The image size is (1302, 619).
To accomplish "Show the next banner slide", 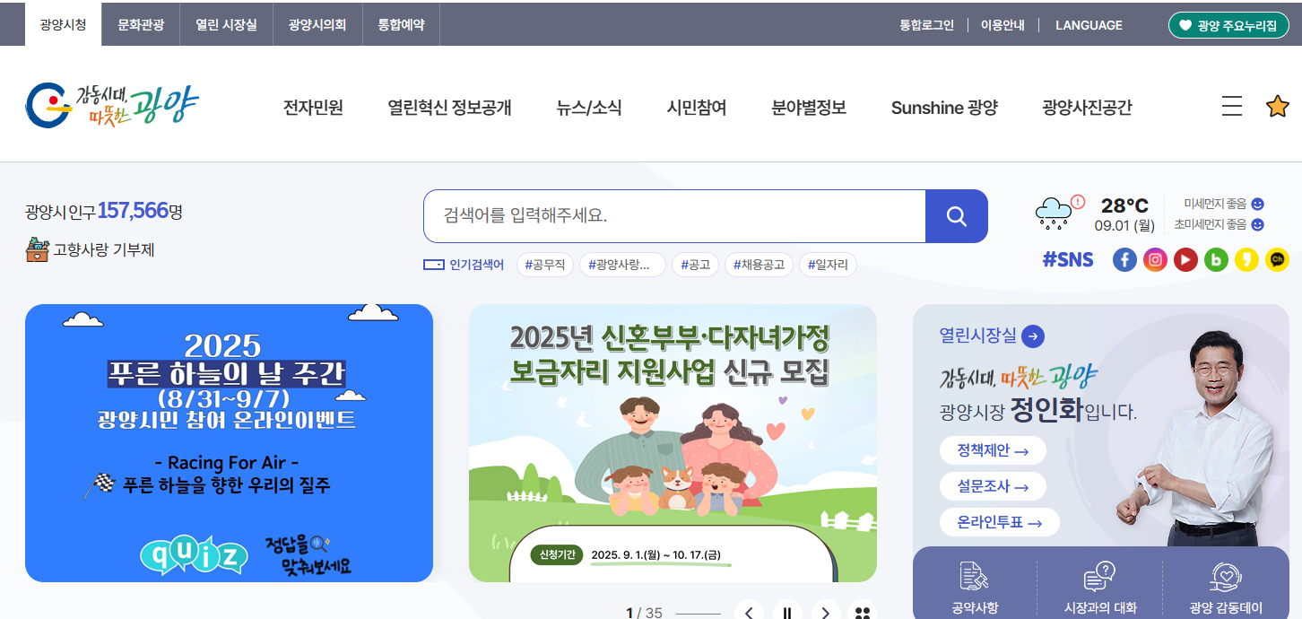I will pos(826,613).
